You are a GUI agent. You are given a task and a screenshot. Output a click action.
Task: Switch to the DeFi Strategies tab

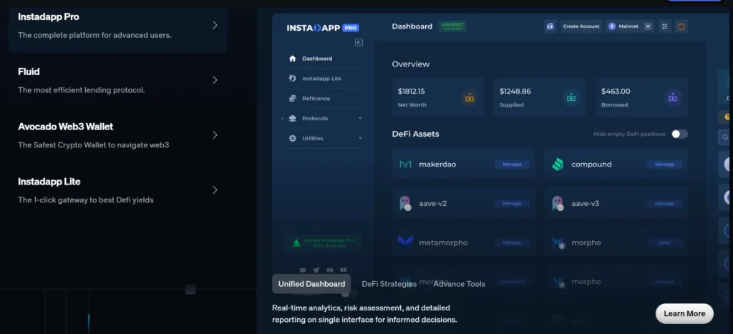389,284
